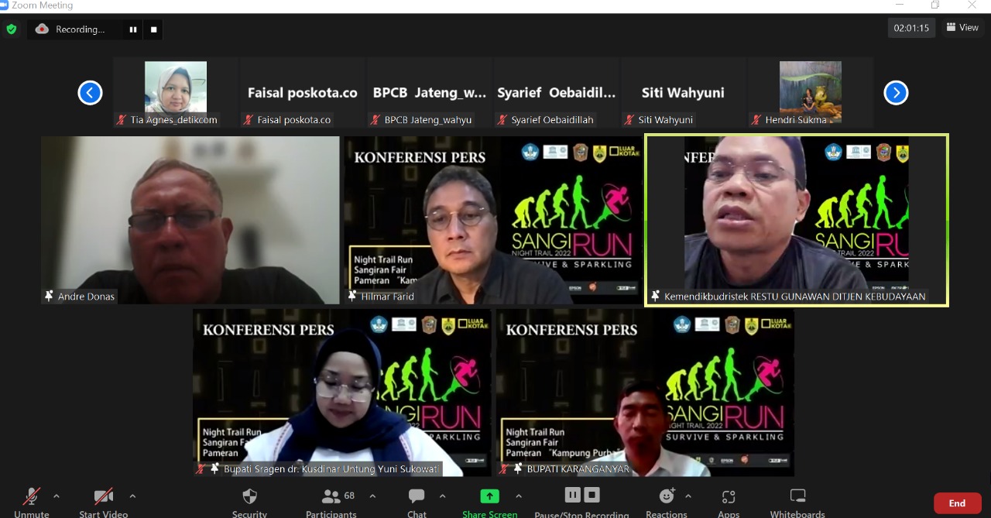Click the green encryption shield icon
Viewport: 991px width, 518px height.
(11, 29)
